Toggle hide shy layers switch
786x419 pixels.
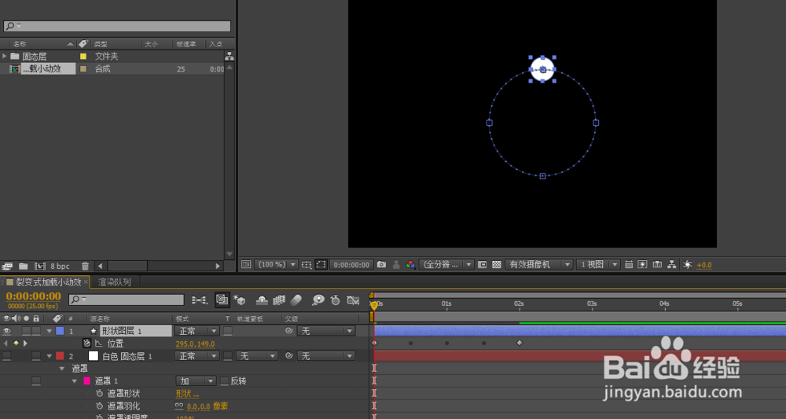coord(262,300)
